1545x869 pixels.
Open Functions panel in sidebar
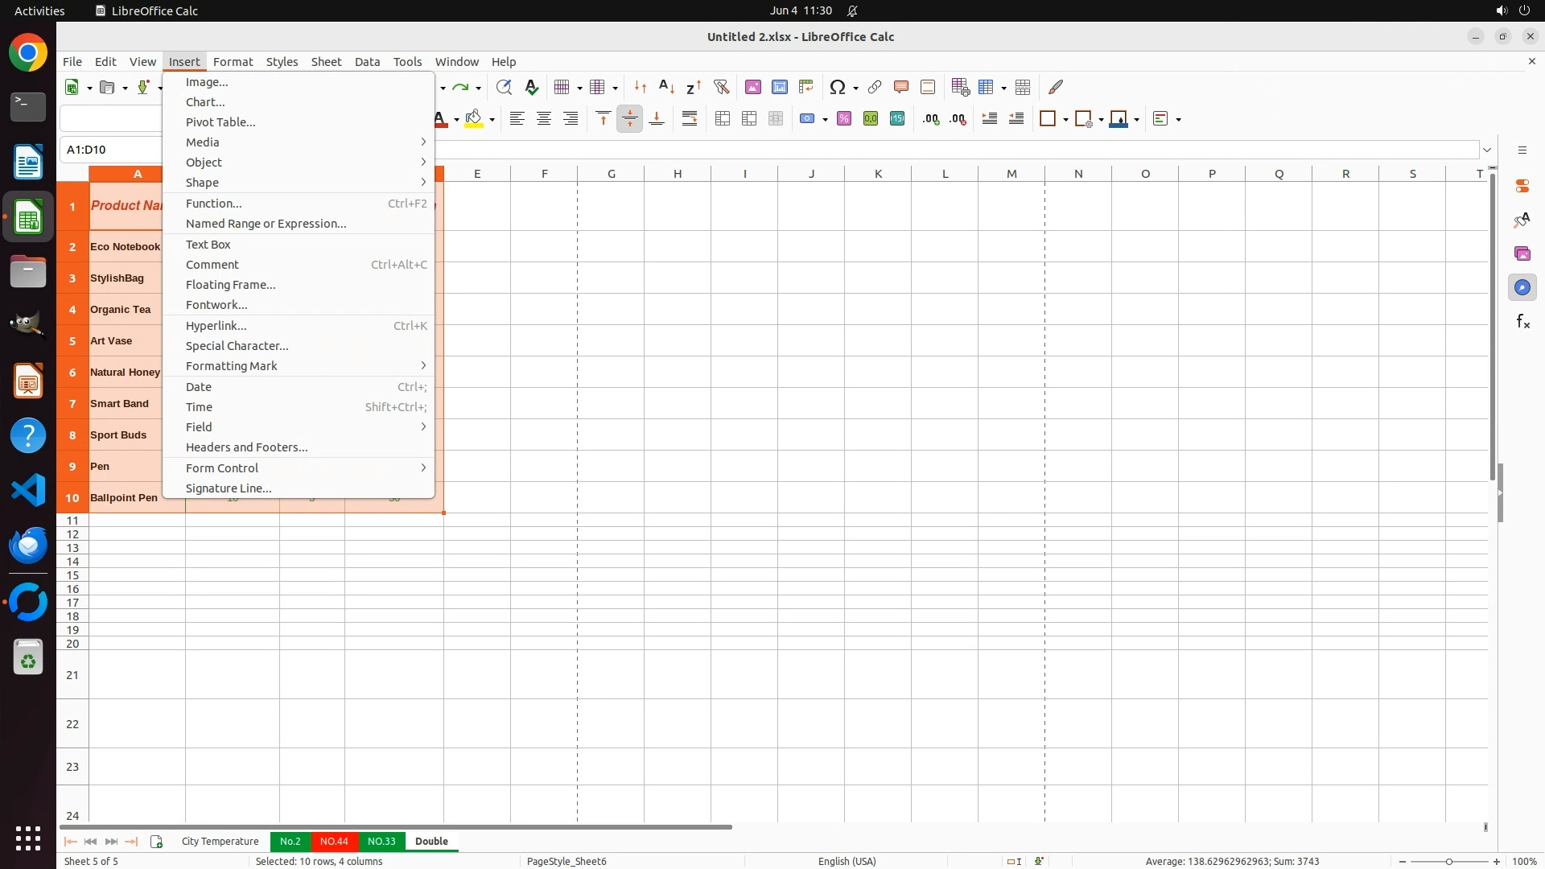click(1522, 322)
